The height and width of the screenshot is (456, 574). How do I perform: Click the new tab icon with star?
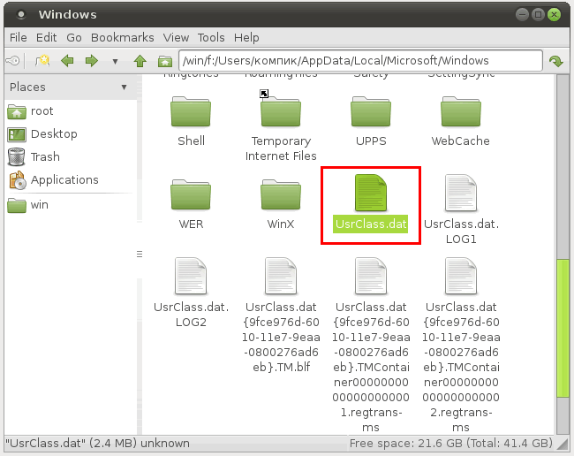(42, 60)
